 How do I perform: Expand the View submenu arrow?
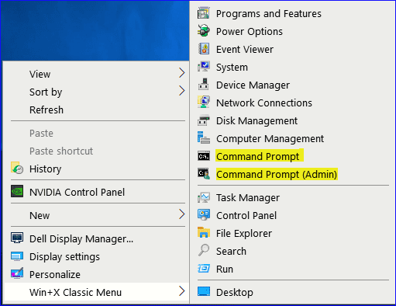182,73
